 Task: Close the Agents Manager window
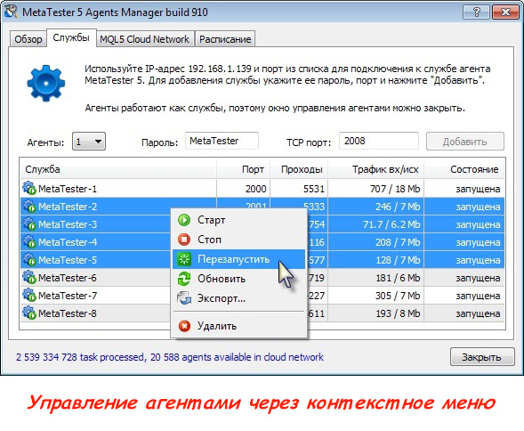(x=505, y=12)
